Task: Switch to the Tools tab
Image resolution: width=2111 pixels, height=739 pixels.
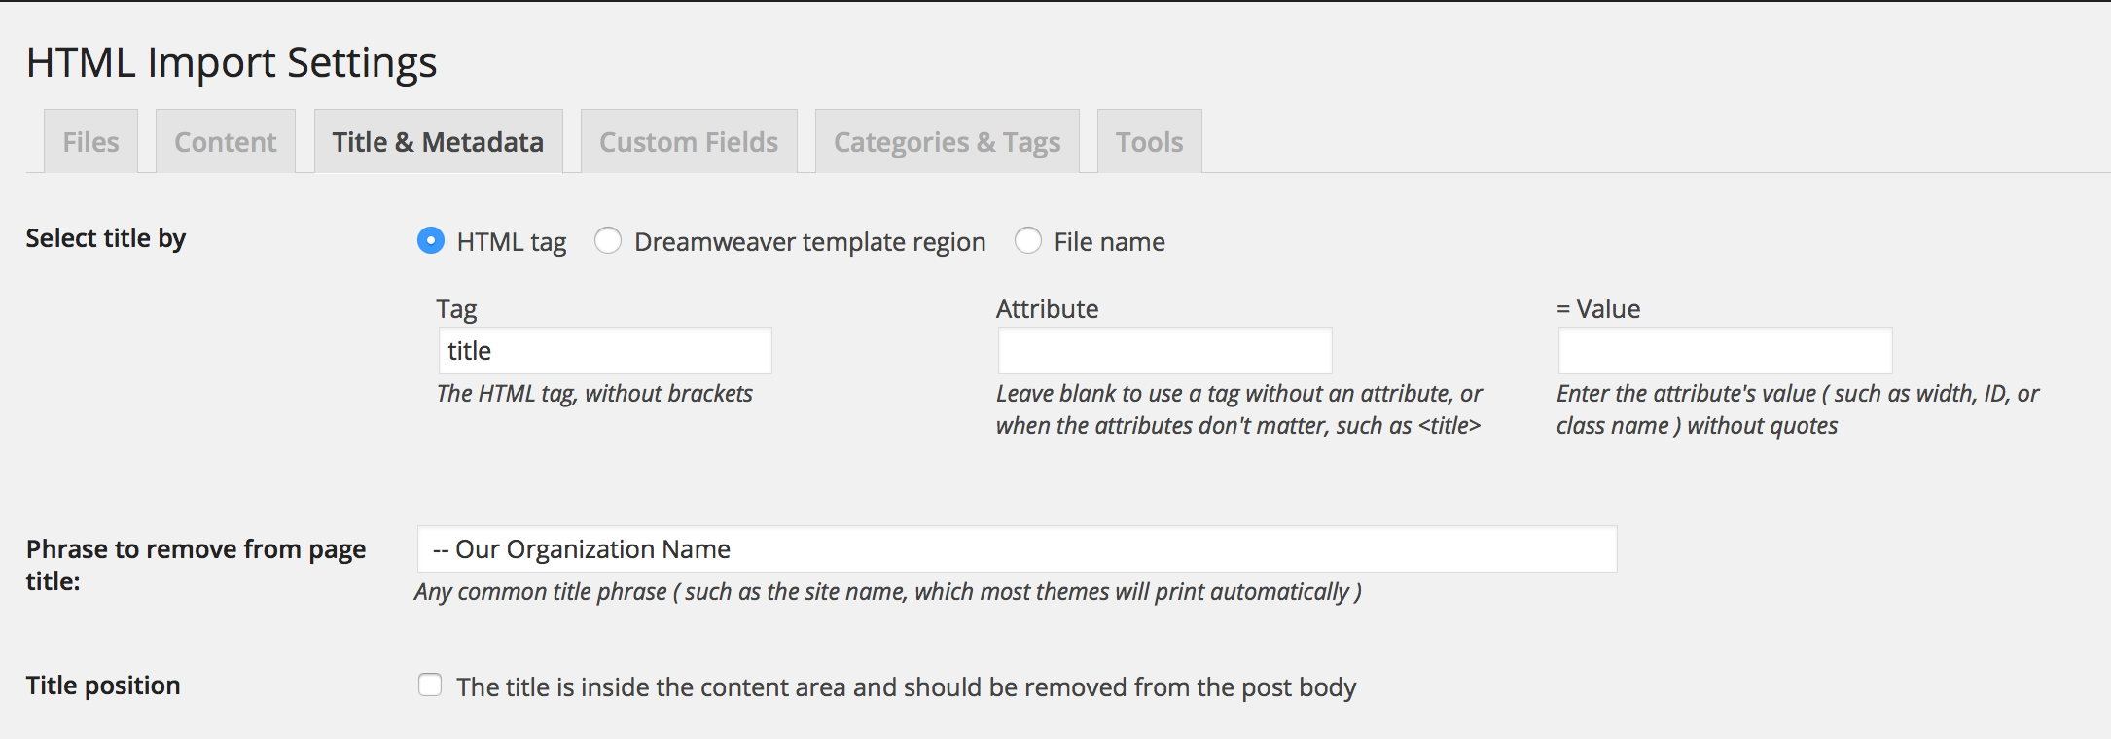Action: pos(1149,142)
